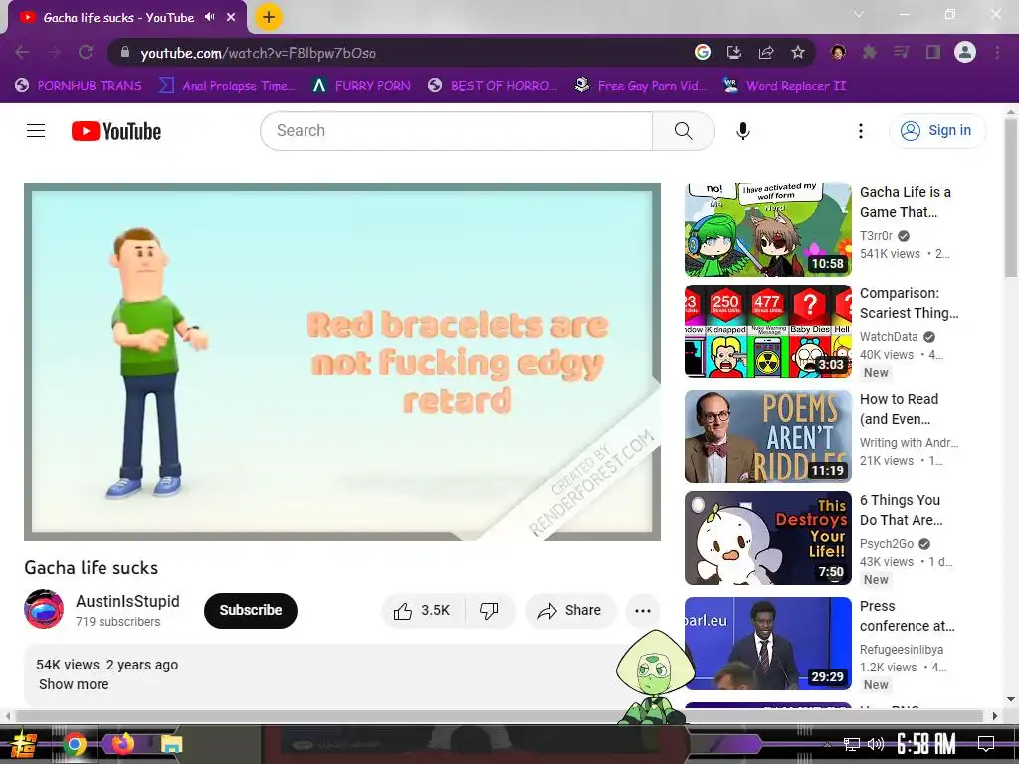Close the Gacha life sucks tab
Screen dimensions: 1019x764
(x=231, y=17)
